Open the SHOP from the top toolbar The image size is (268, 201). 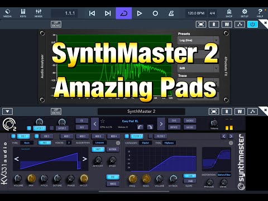tap(229, 13)
